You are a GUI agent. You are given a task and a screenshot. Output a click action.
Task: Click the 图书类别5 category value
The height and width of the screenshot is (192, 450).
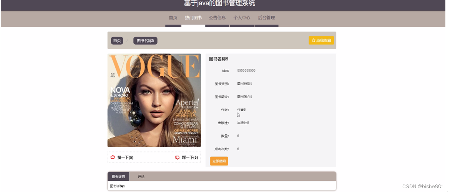click(244, 84)
